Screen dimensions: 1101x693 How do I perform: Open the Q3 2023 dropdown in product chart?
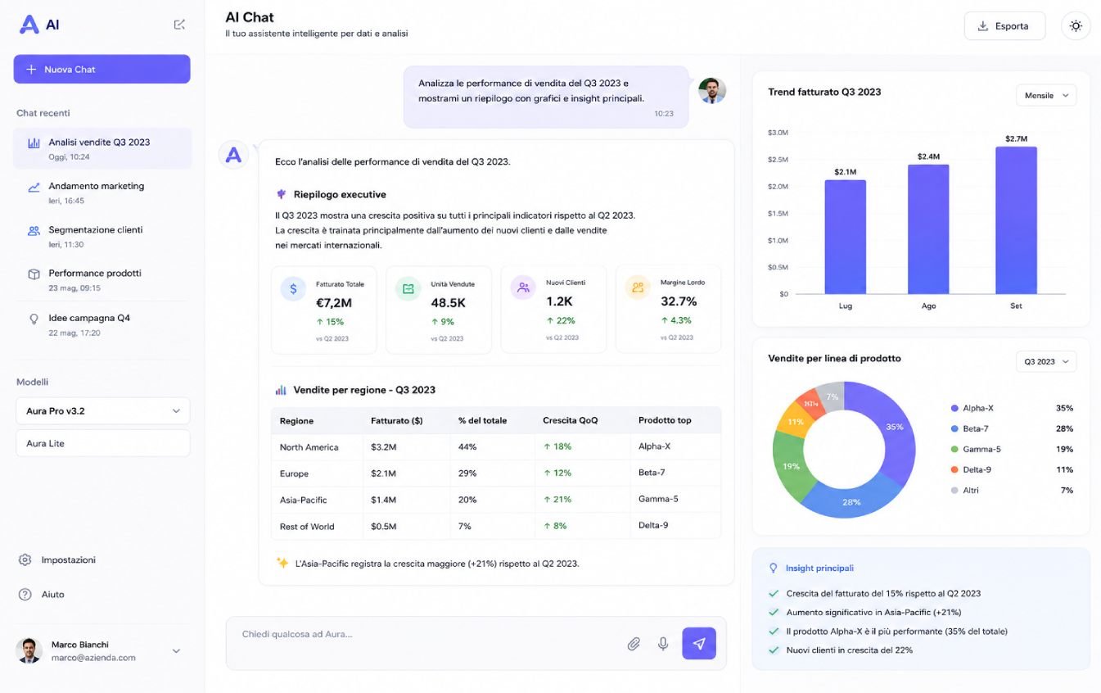(x=1046, y=361)
